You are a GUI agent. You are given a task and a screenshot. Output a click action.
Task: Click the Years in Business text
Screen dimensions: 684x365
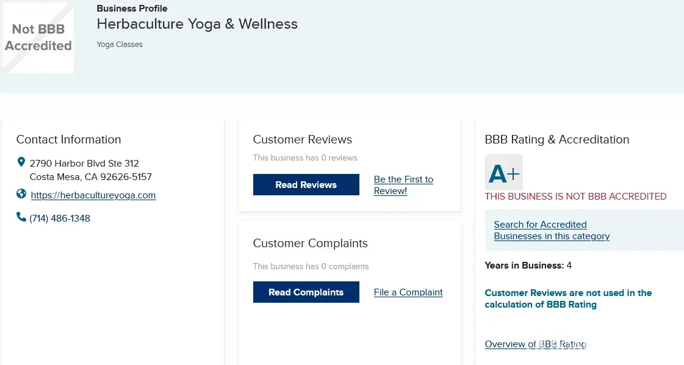click(x=528, y=266)
